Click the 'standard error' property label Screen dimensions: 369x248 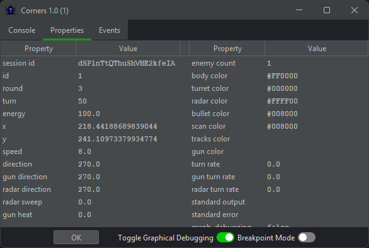coord(215,215)
